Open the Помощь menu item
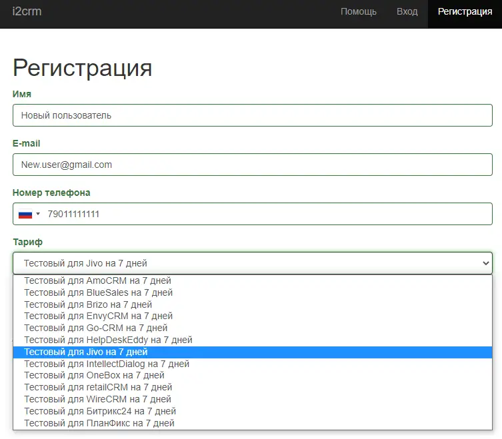Viewport: 502px width, 439px height. [358, 11]
